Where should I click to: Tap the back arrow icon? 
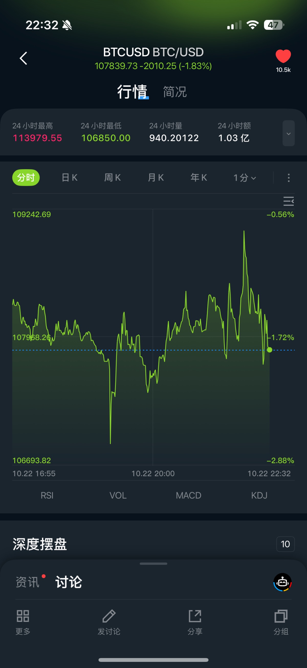point(23,58)
